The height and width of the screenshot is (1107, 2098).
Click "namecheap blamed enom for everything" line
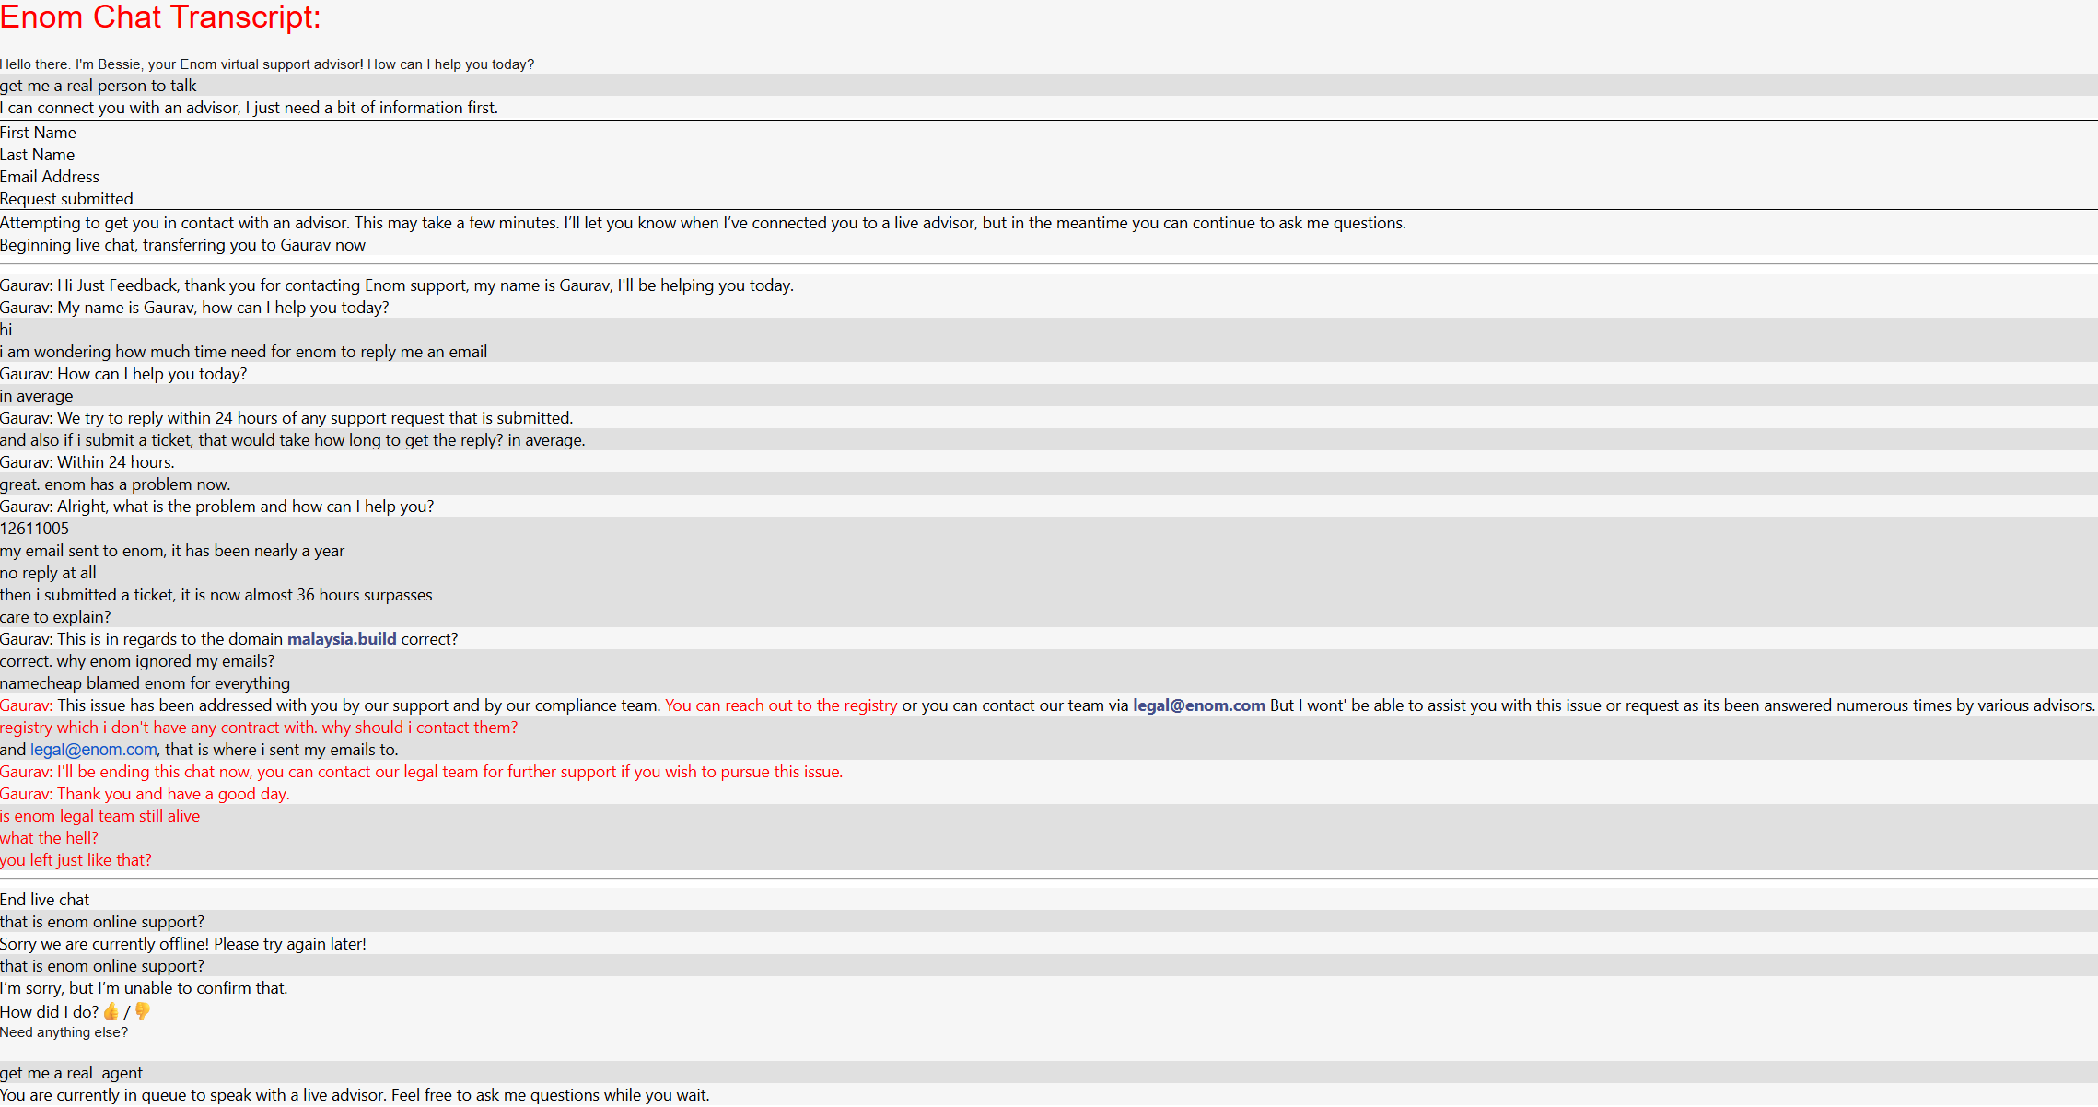click(145, 683)
